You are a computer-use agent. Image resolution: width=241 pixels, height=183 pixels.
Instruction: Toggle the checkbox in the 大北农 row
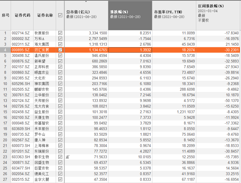[60, 78]
